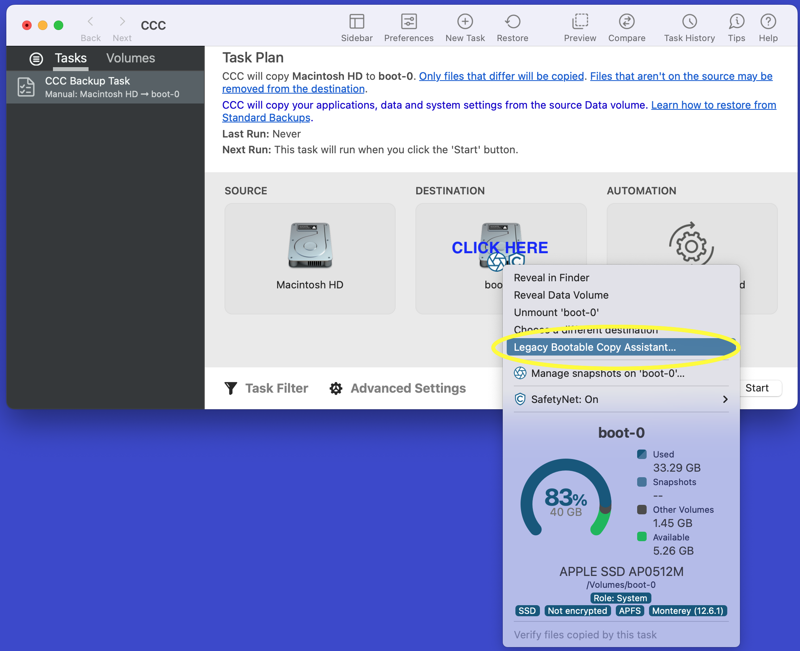Click the CCC Backup Task checklist icon
800x651 pixels.
26,87
